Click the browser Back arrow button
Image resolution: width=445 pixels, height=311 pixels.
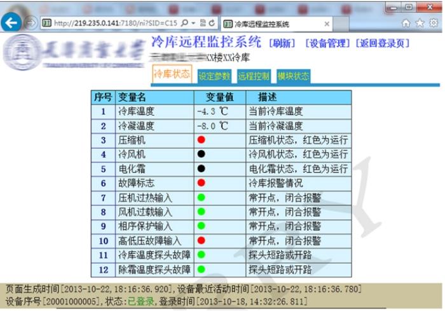[x=11, y=23]
